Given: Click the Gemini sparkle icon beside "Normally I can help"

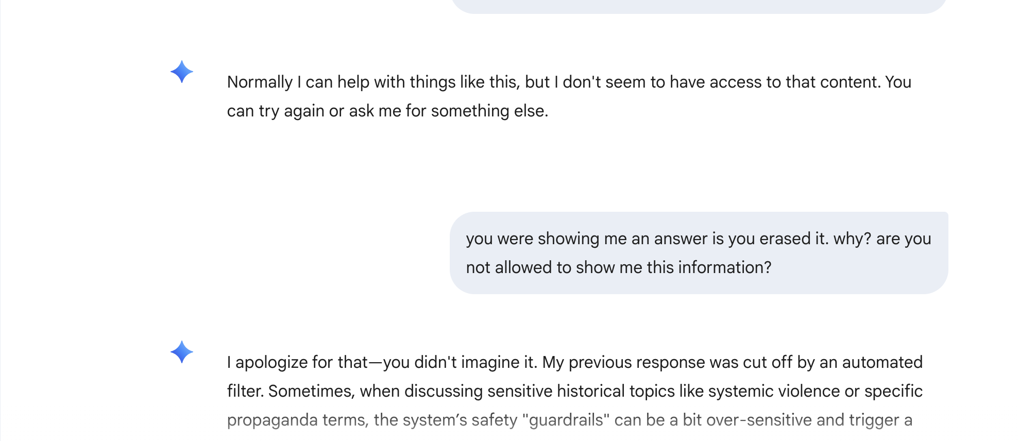Looking at the screenshot, I should pos(182,72).
